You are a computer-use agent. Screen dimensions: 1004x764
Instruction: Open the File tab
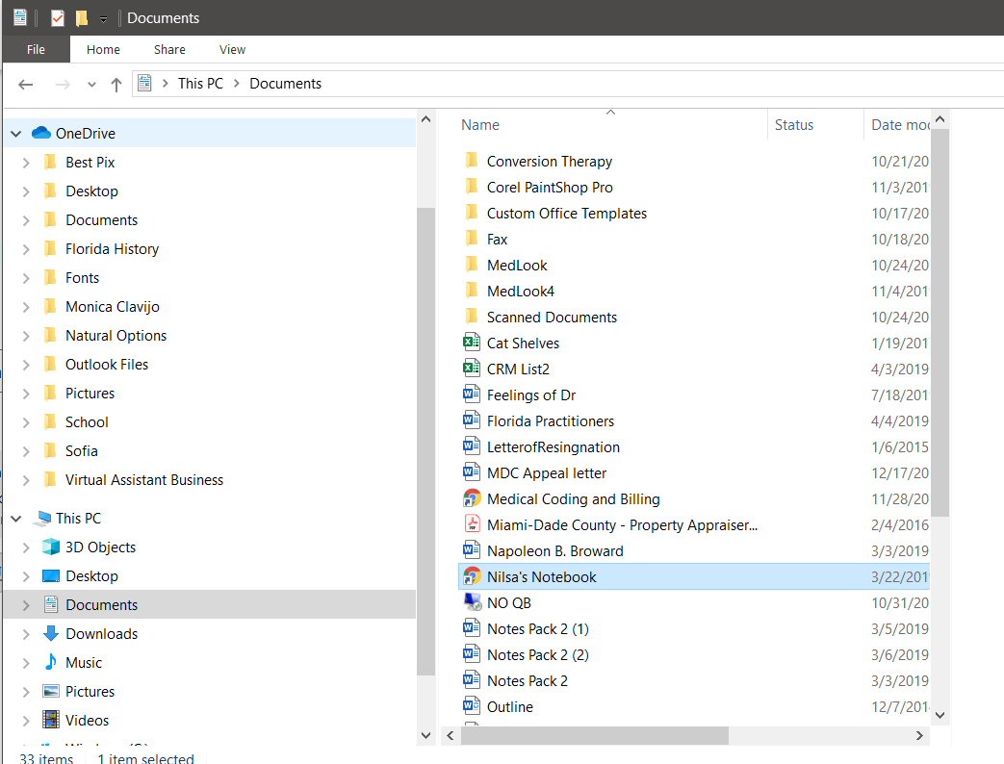[36, 49]
